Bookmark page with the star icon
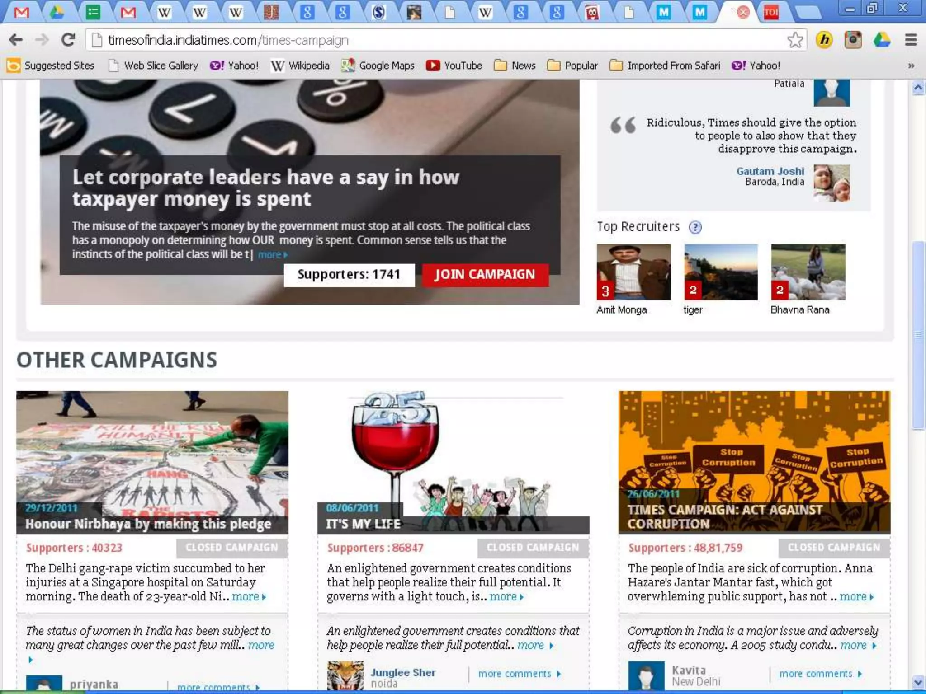Viewport: 926px width, 694px height. 795,40
